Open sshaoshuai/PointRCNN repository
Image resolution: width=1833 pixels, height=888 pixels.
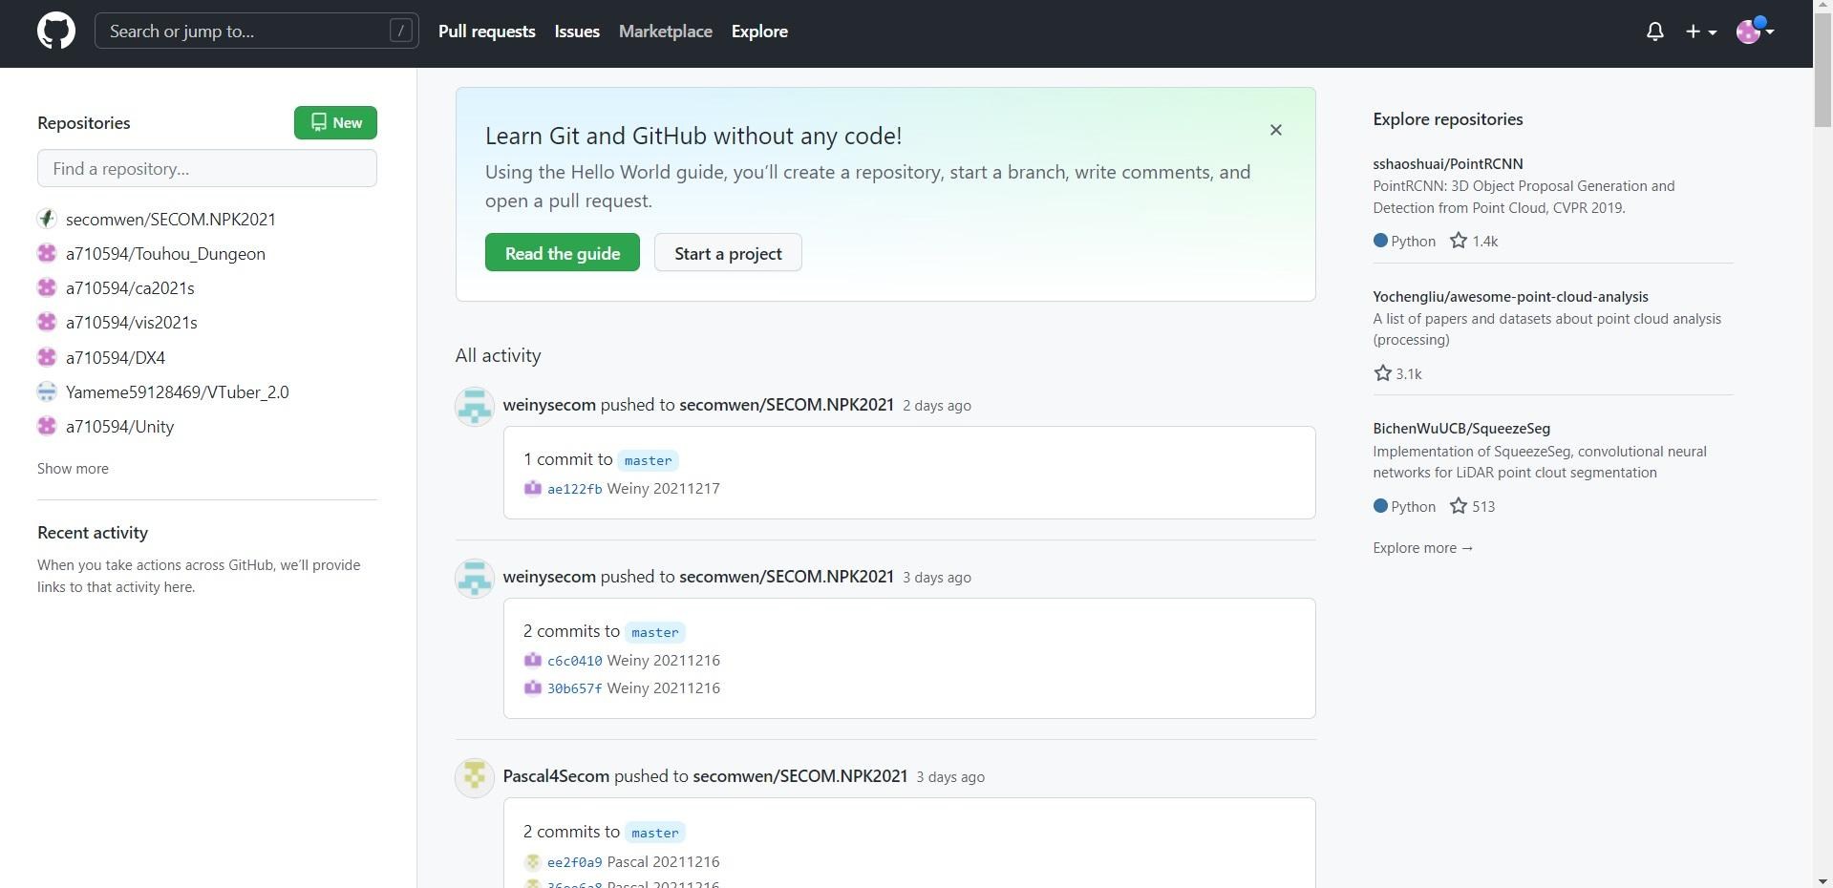click(1448, 164)
